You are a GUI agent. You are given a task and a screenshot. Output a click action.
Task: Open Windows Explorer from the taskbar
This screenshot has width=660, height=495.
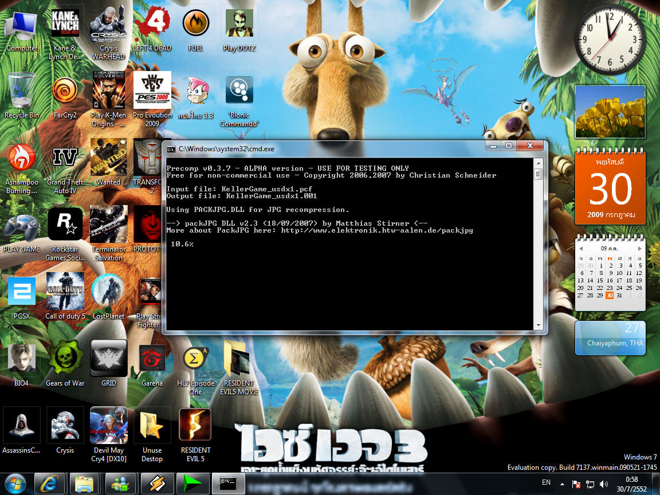pos(84,484)
